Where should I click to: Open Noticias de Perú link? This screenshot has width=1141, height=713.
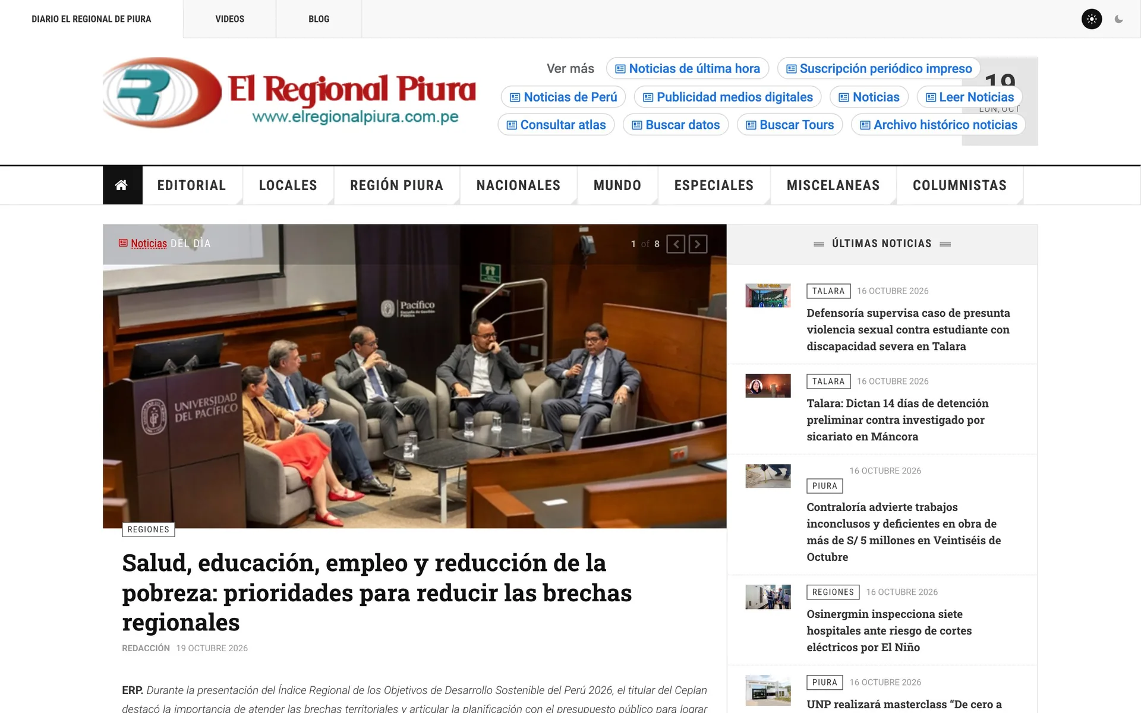(x=563, y=97)
